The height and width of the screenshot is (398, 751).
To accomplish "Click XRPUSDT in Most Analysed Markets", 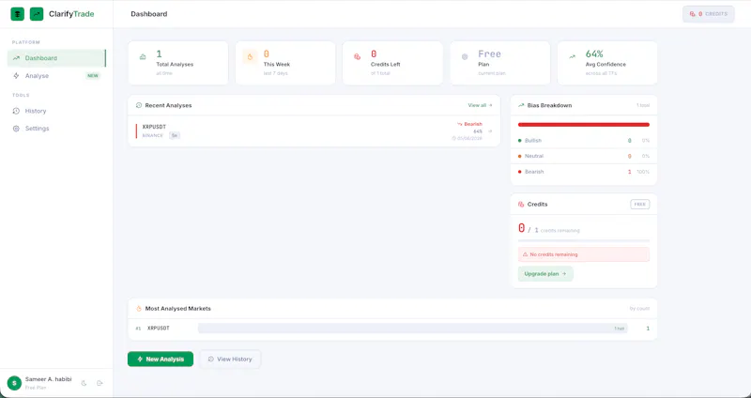I will pyautogui.click(x=159, y=329).
